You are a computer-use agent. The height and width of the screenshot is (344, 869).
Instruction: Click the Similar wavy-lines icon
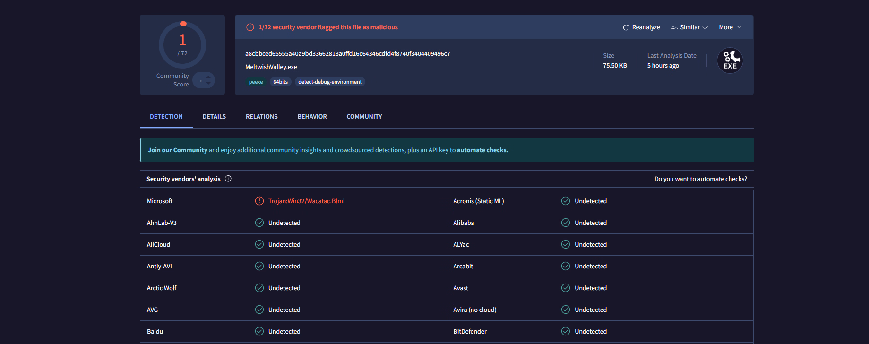674,27
